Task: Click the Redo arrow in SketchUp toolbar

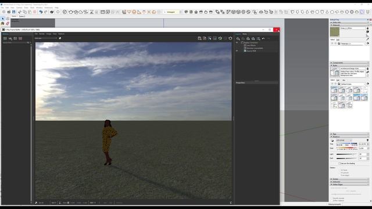Action: pyautogui.click(x=46, y=12)
